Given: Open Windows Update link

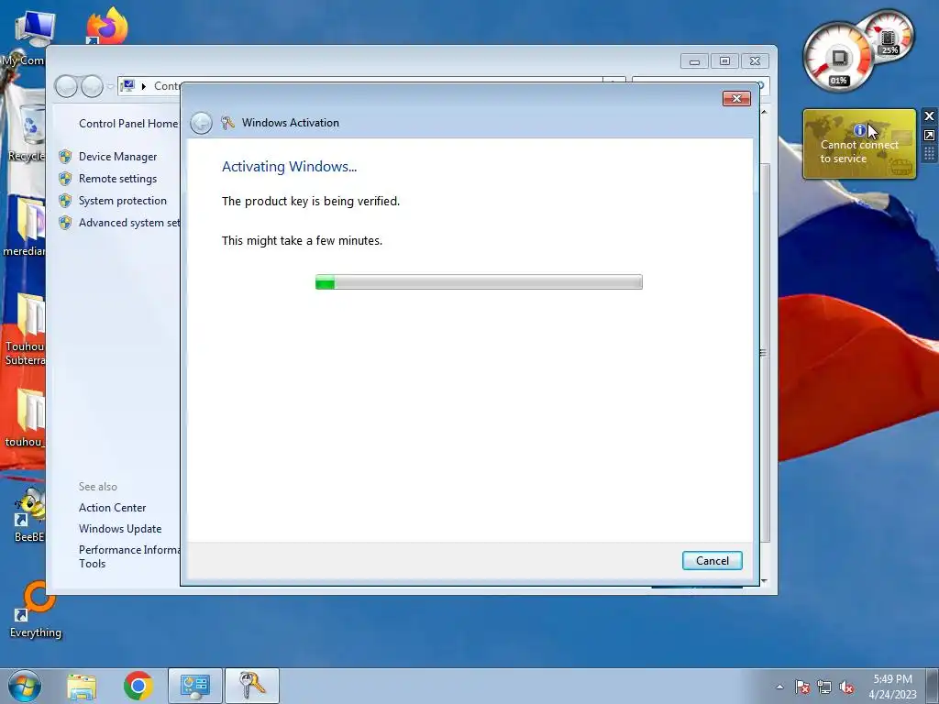Looking at the screenshot, I should click(x=120, y=529).
